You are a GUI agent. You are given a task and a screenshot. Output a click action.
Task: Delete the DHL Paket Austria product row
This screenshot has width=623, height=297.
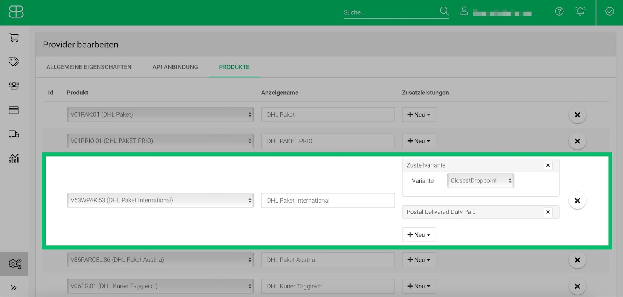pyautogui.click(x=577, y=260)
